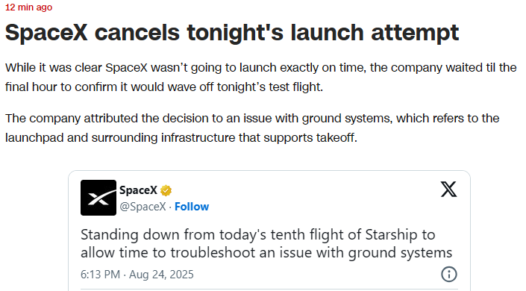Click the X logo in the tweet corner
This screenshot has width=526, height=291.
448,189
